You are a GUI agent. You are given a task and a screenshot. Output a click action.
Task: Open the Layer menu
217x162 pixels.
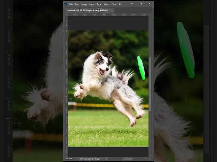coord(92,4)
